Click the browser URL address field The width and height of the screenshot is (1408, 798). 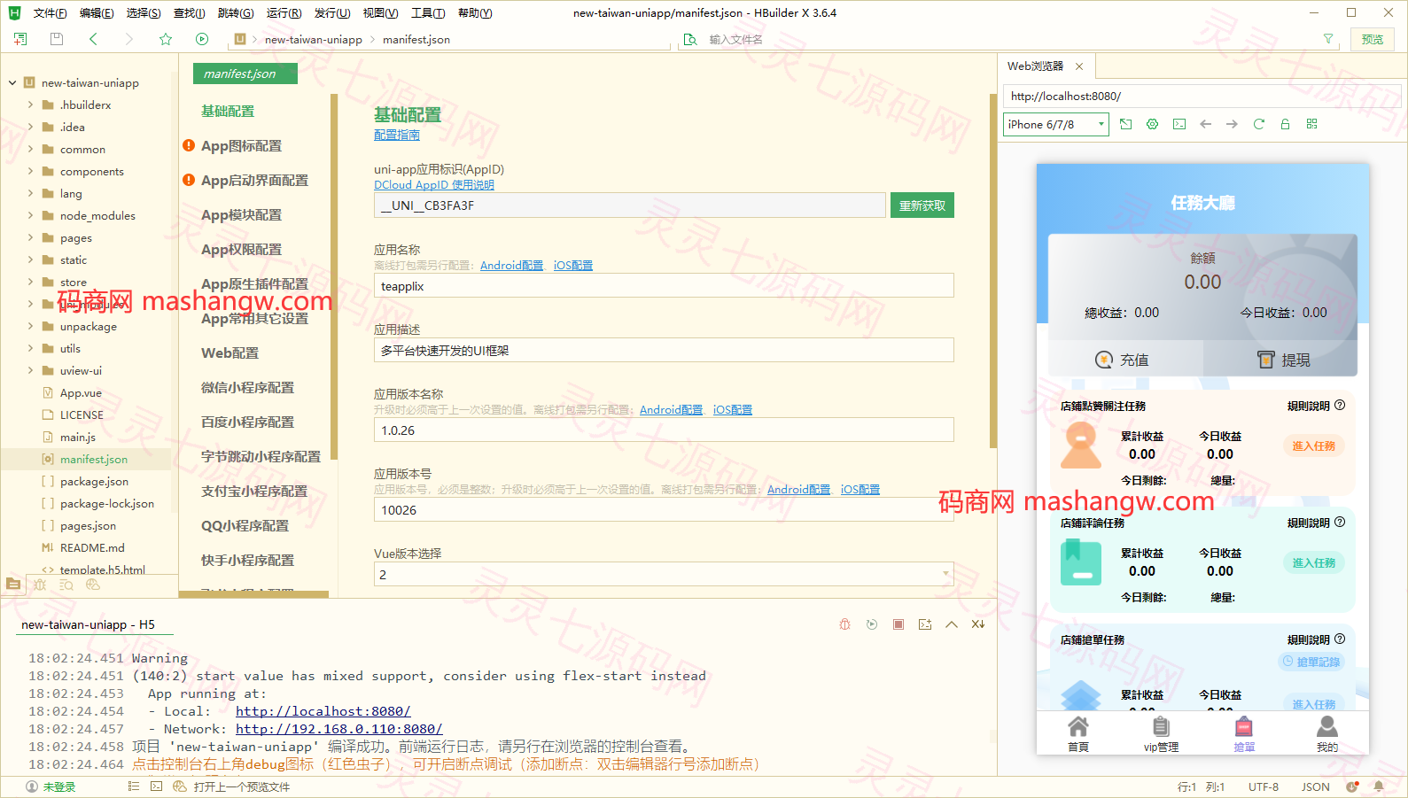1202,96
